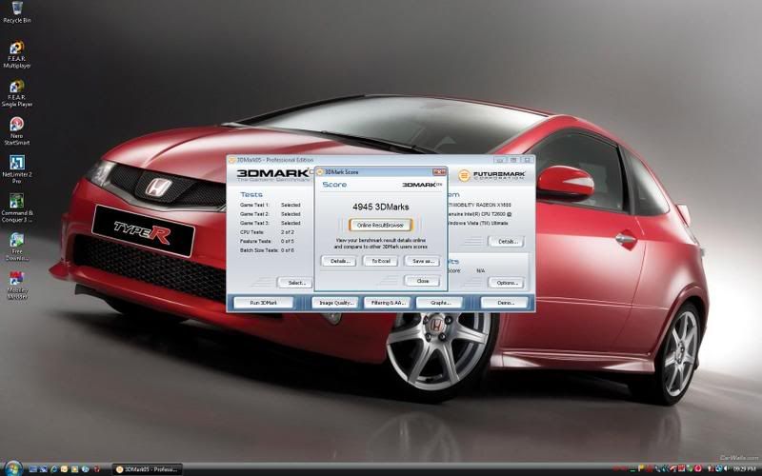Open Image Quality... settings

pyautogui.click(x=335, y=303)
